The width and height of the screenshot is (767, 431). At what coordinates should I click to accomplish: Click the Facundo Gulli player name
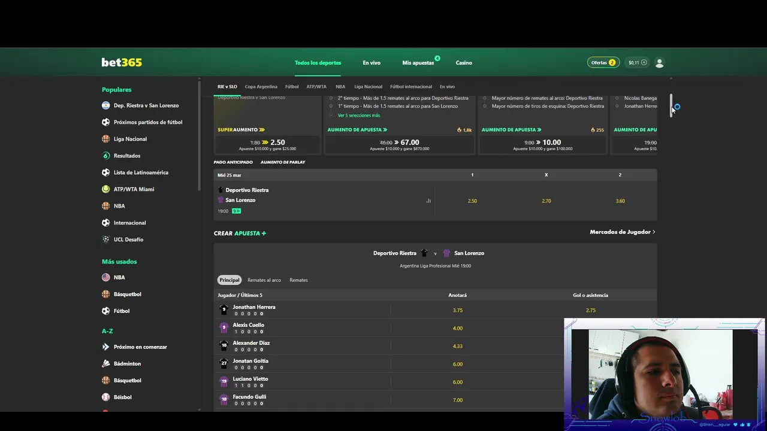[249, 397]
